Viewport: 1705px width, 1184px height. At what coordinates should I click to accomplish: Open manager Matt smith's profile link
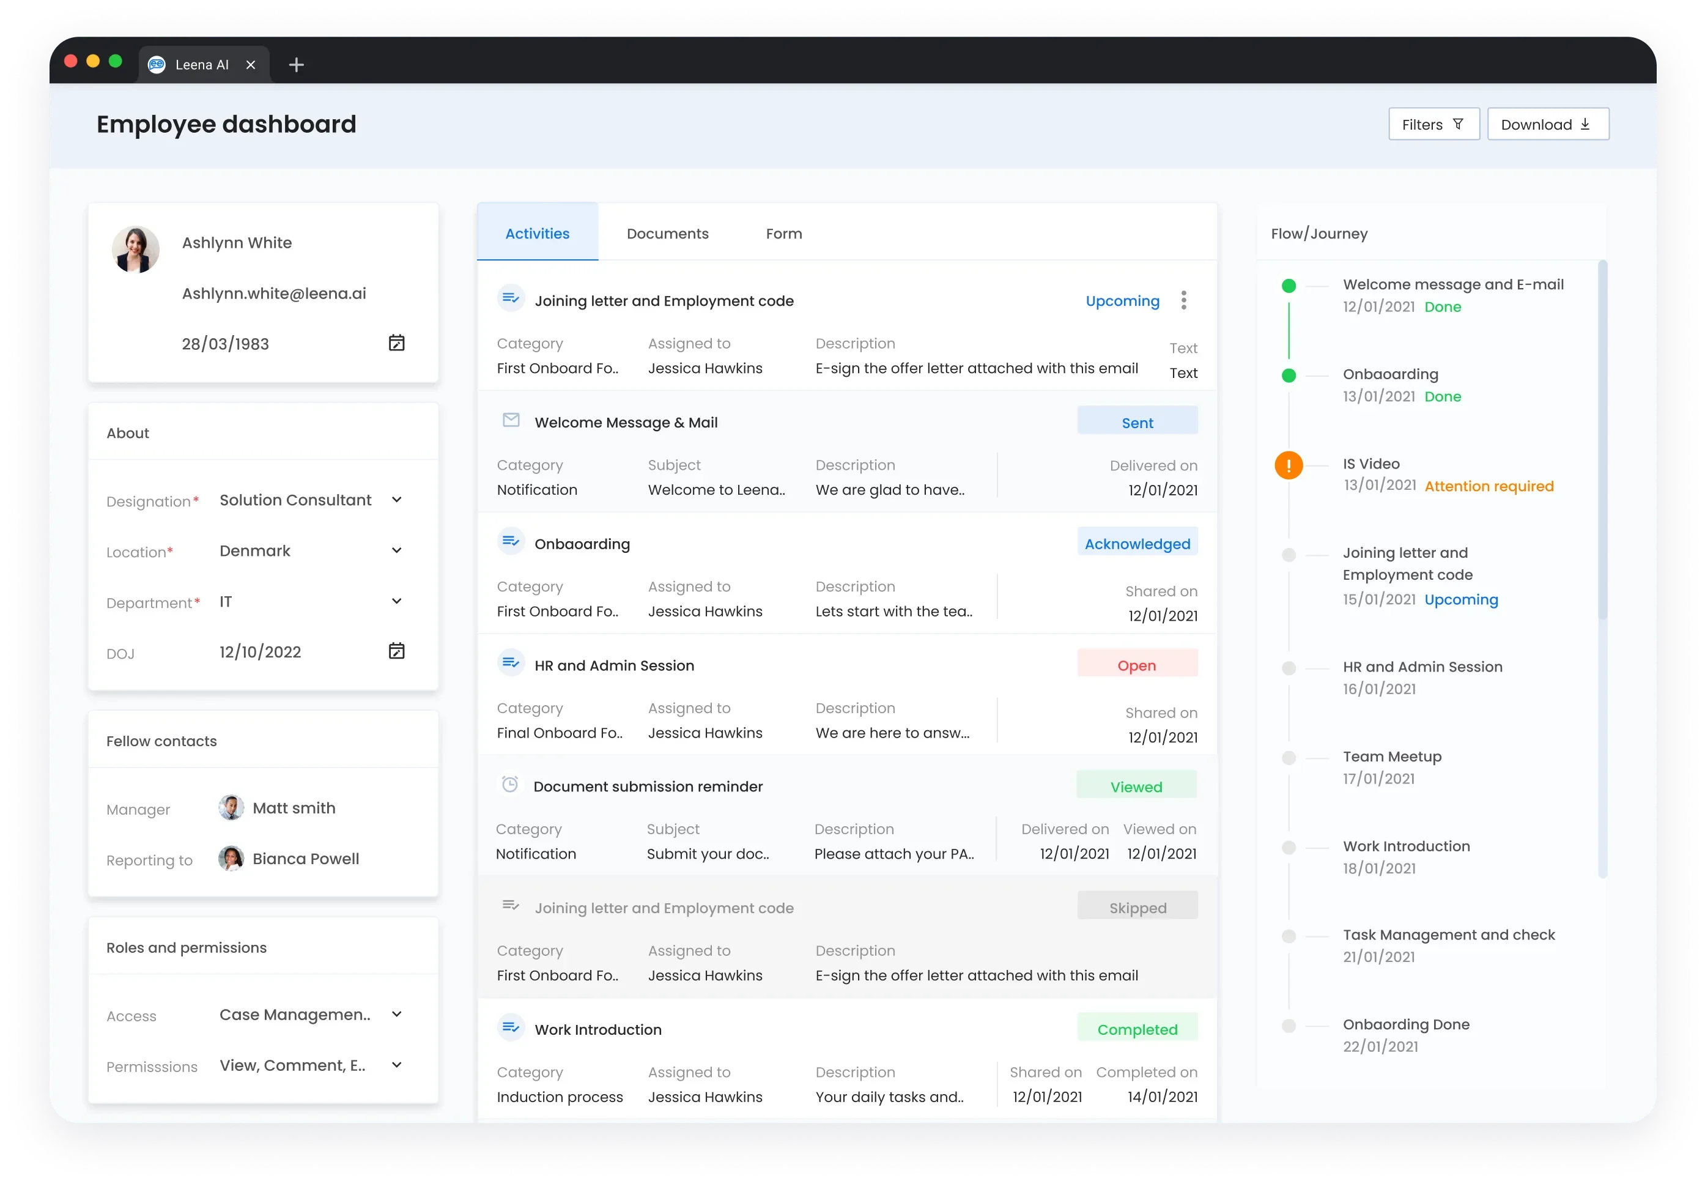click(294, 808)
